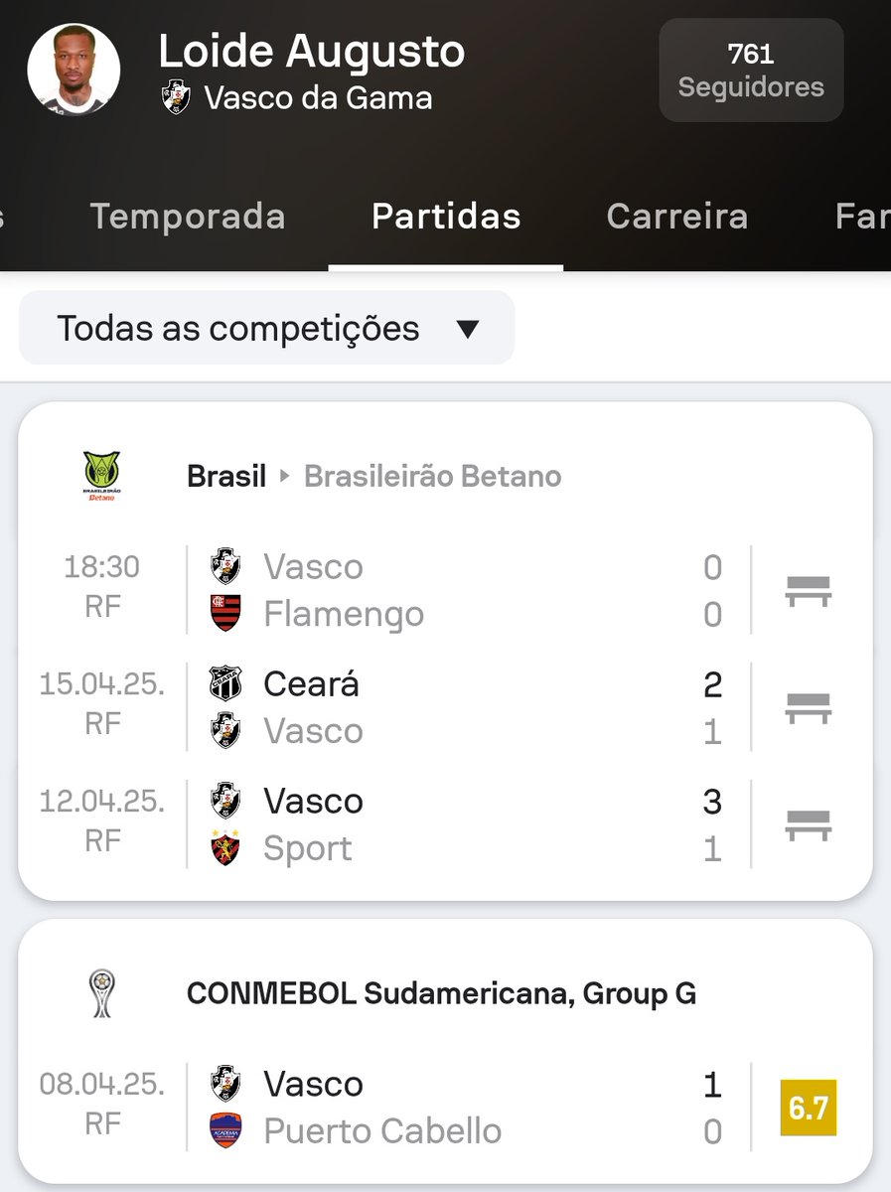Click the yellow 6.7 rating badge
The width and height of the screenshot is (891, 1192).
point(808,1108)
